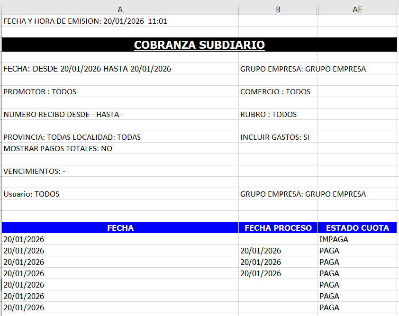Select PROVINCIA: TODAS LOCALIDAD: TODAS cell
Screen dimensions: 399x316
(x=72, y=137)
